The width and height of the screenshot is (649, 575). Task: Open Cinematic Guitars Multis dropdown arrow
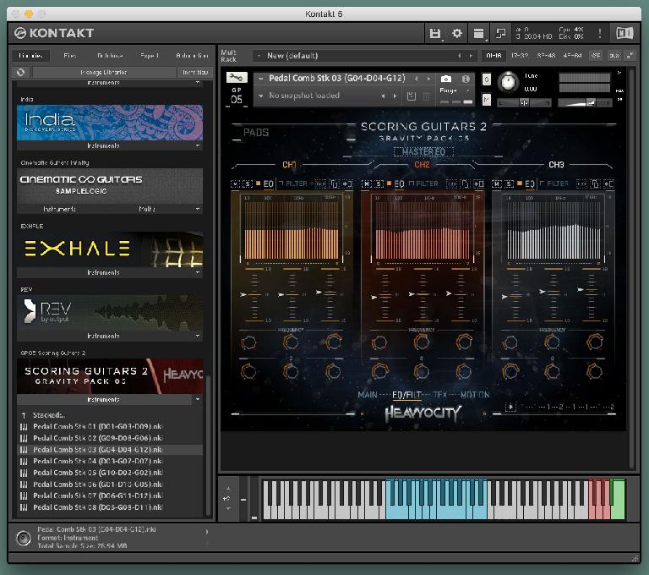tap(198, 209)
